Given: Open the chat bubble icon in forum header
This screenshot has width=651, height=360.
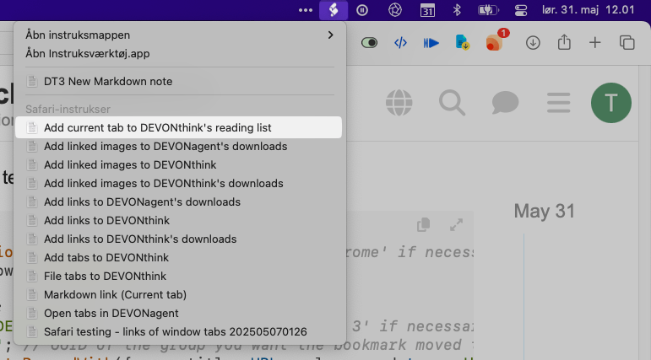Looking at the screenshot, I should point(505,103).
